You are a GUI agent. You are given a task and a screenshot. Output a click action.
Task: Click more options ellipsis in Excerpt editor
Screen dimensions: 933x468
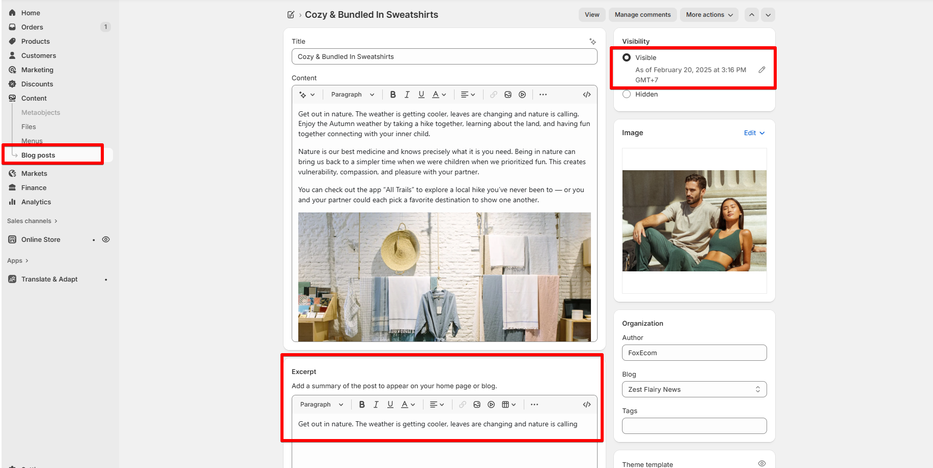coord(534,404)
